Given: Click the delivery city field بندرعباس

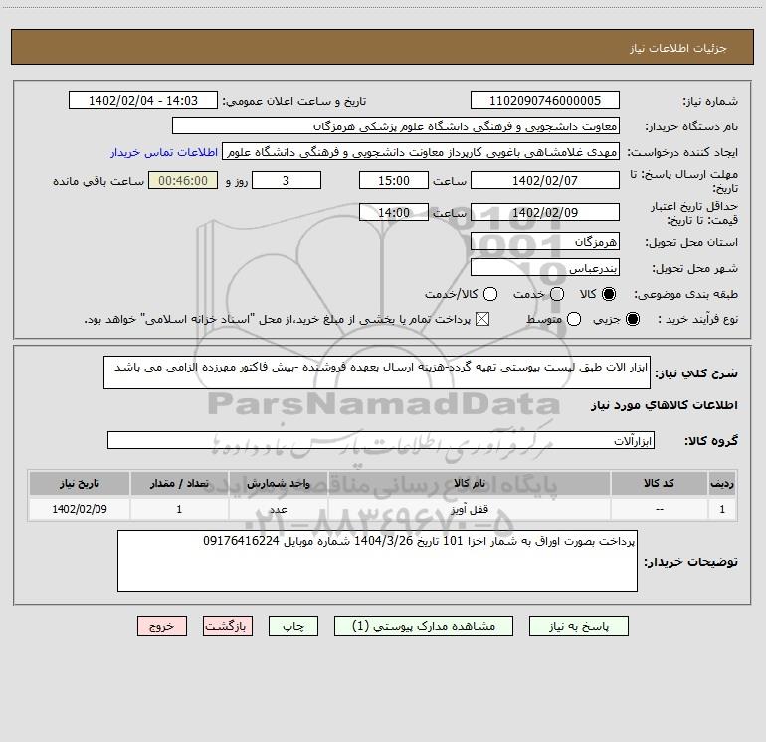Looking at the screenshot, I should click(545, 268).
